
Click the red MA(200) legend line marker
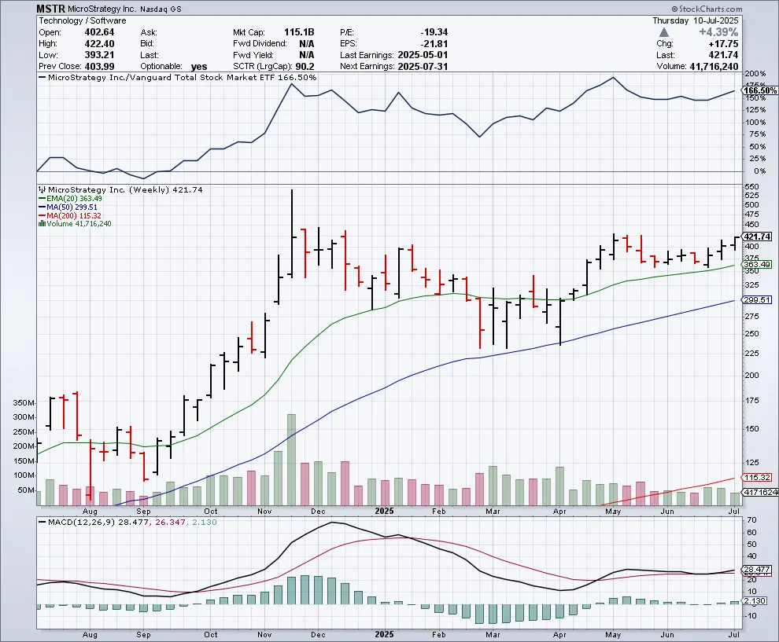[x=42, y=216]
